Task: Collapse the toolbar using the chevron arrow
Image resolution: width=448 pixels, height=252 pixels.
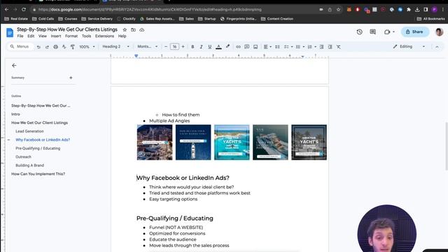Action: 437,47
